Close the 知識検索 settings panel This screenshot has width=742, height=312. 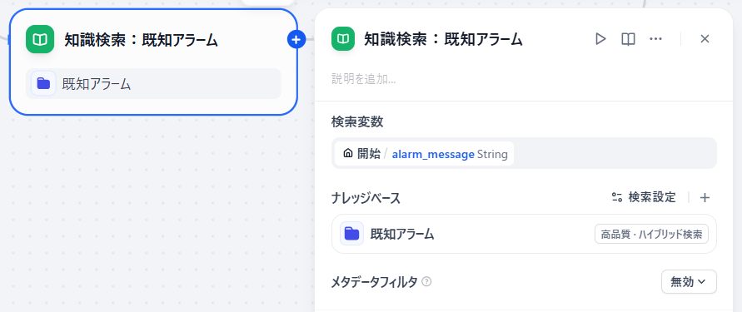[705, 39]
